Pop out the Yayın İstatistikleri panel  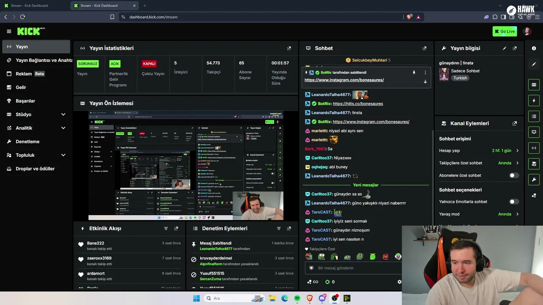coord(289,48)
